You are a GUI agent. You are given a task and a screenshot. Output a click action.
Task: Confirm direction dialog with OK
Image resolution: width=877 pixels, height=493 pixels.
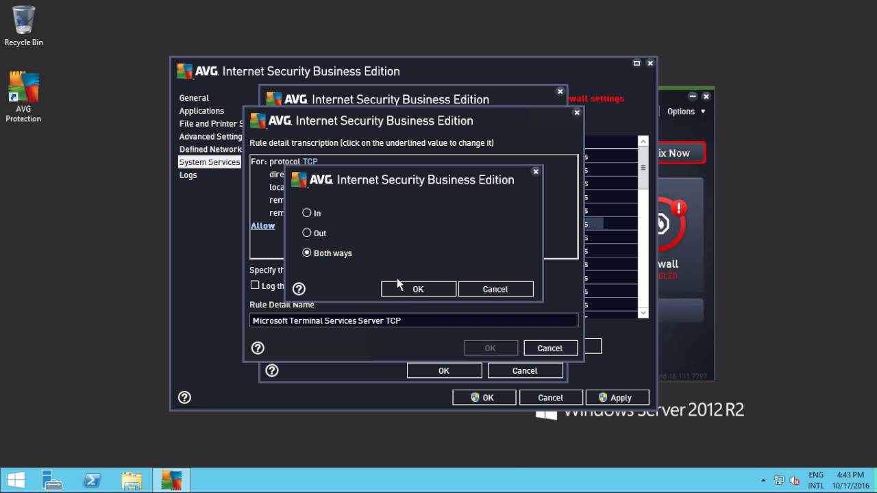tap(419, 289)
